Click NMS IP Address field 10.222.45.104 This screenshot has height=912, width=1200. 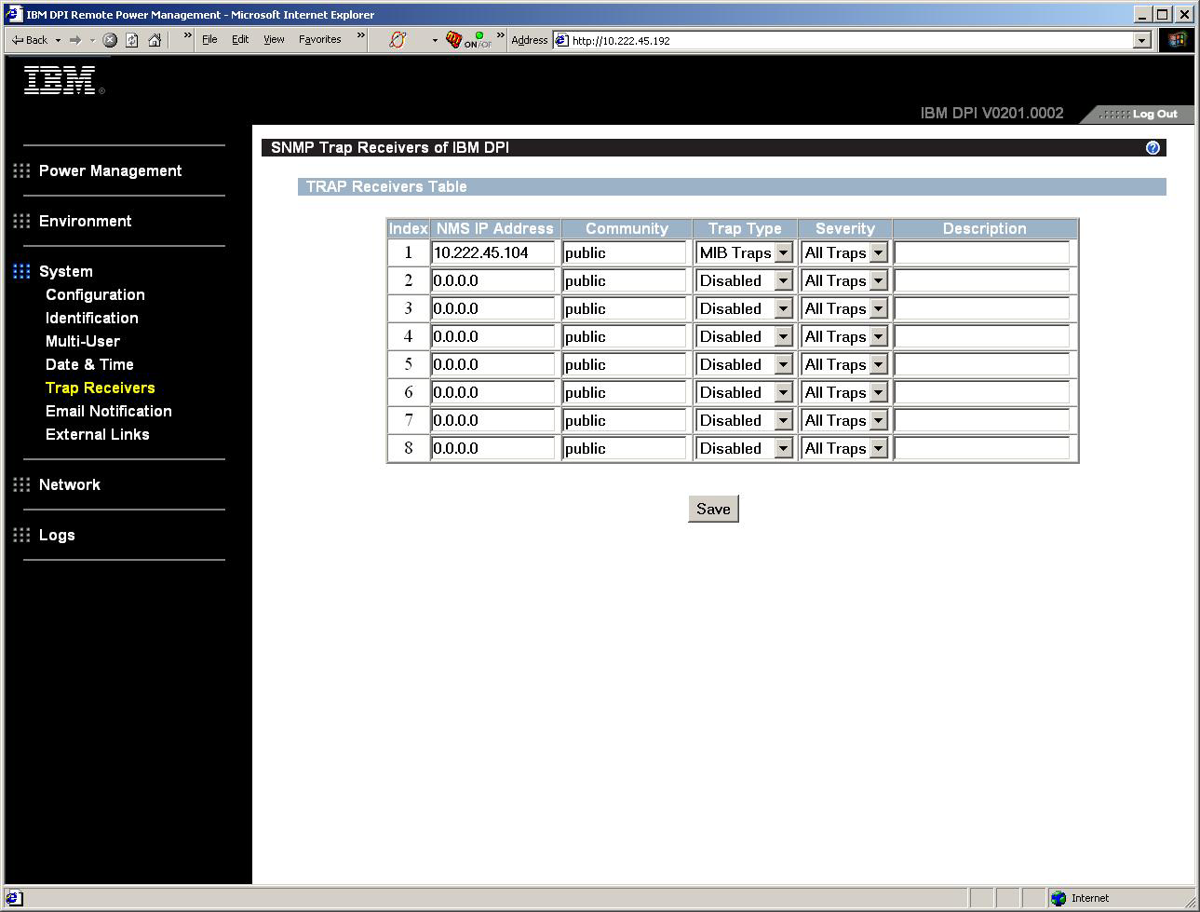click(x=493, y=252)
